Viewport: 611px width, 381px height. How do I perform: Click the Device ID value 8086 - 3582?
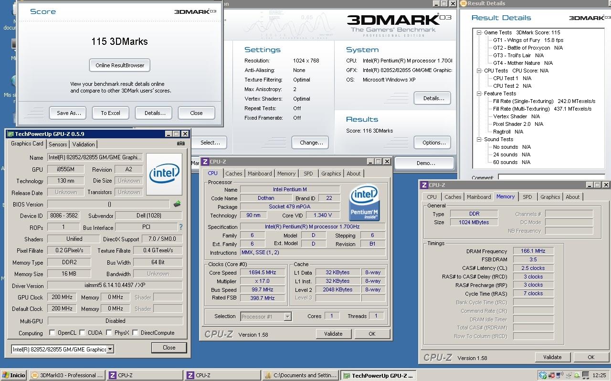(x=65, y=216)
